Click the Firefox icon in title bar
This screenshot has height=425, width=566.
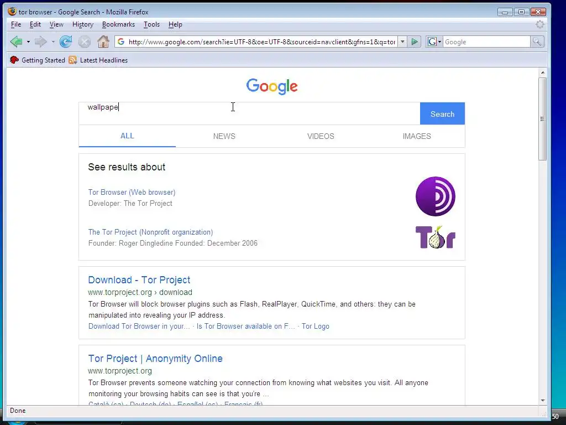coord(12,11)
